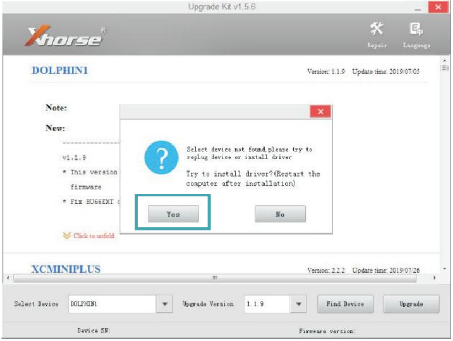Open the Upgrade Version dropdown arrow
Screen dimensions: 453x341
point(298,304)
